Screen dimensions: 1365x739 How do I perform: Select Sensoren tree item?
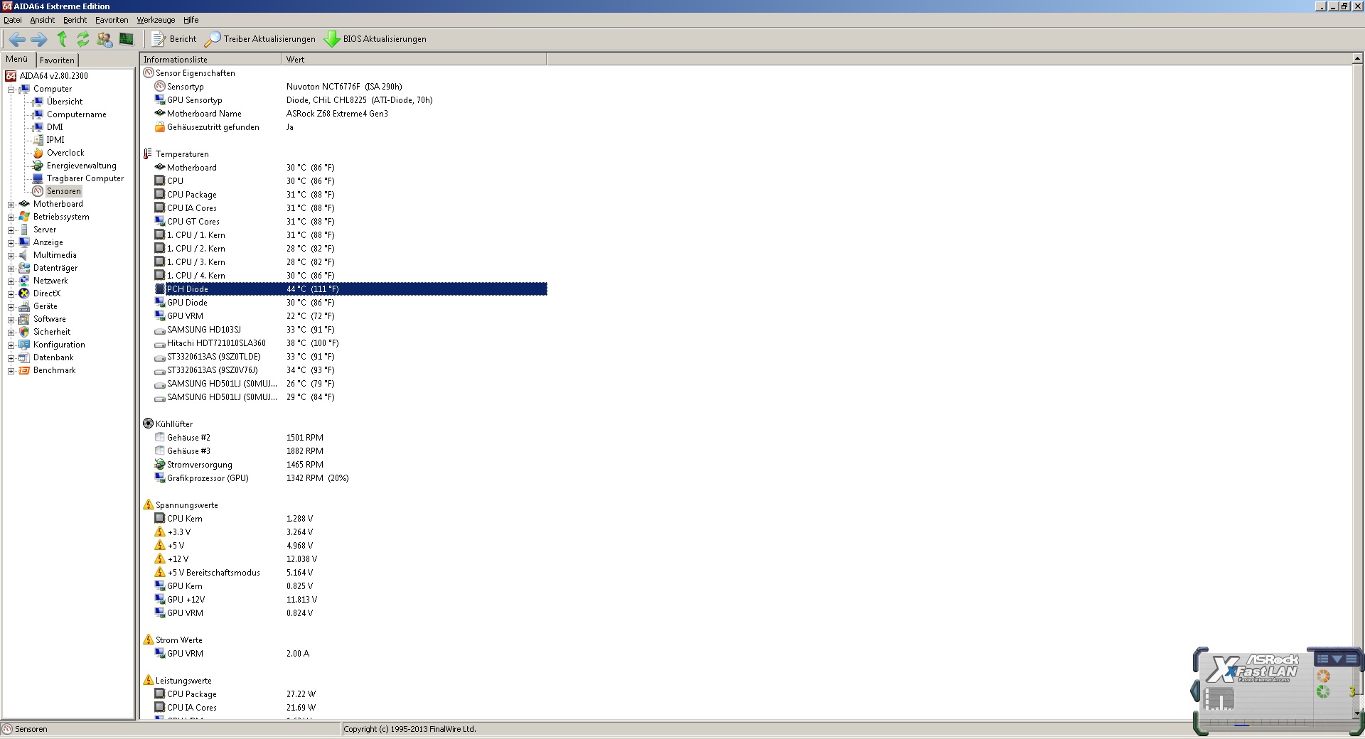click(64, 191)
